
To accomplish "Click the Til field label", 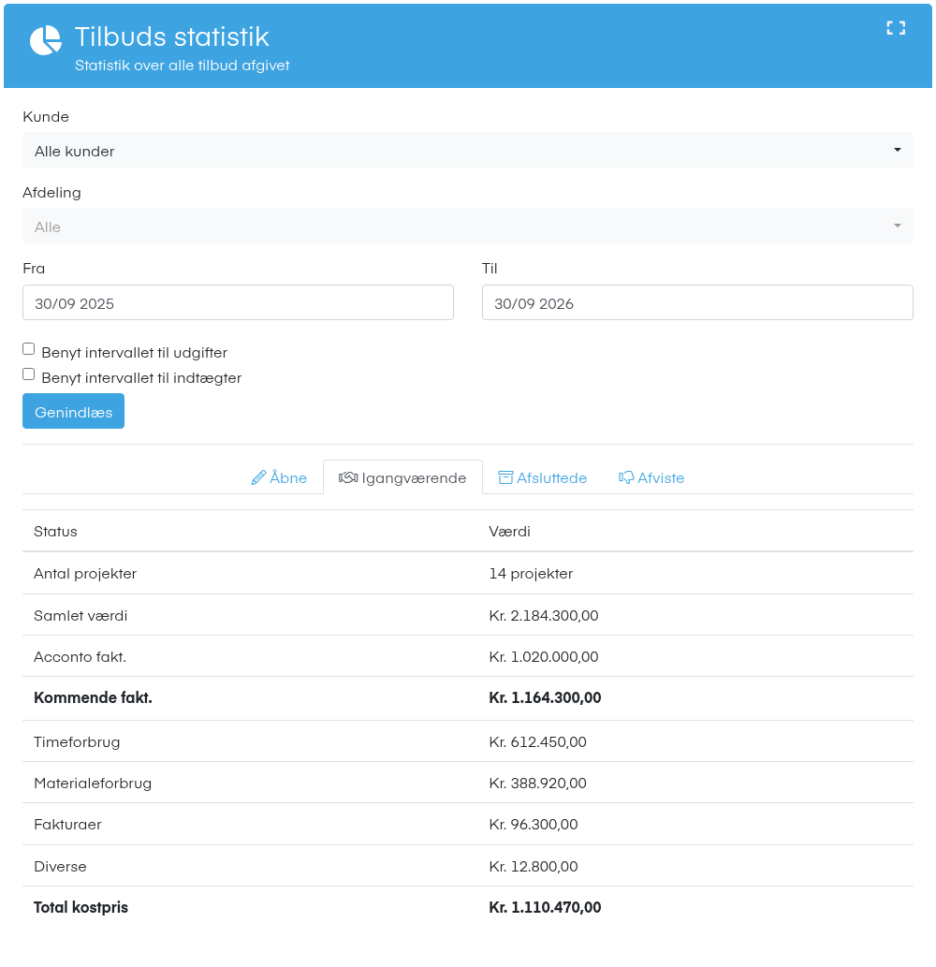I will click(x=490, y=269).
